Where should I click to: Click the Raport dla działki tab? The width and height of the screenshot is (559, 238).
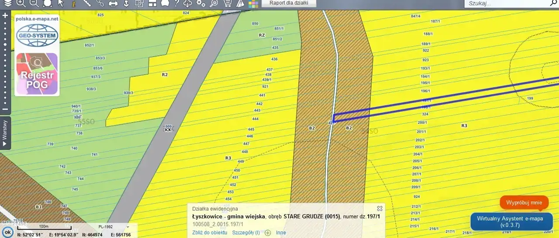point(289,3)
